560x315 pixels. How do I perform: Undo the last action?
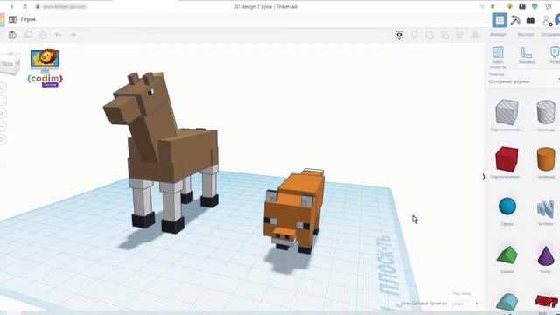click(58, 35)
